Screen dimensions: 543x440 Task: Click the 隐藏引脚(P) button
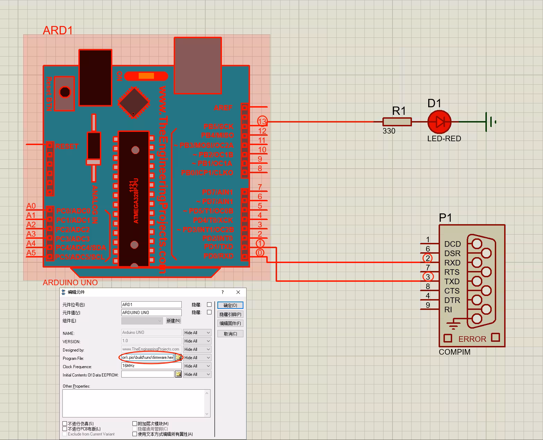[x=230, y=314]
